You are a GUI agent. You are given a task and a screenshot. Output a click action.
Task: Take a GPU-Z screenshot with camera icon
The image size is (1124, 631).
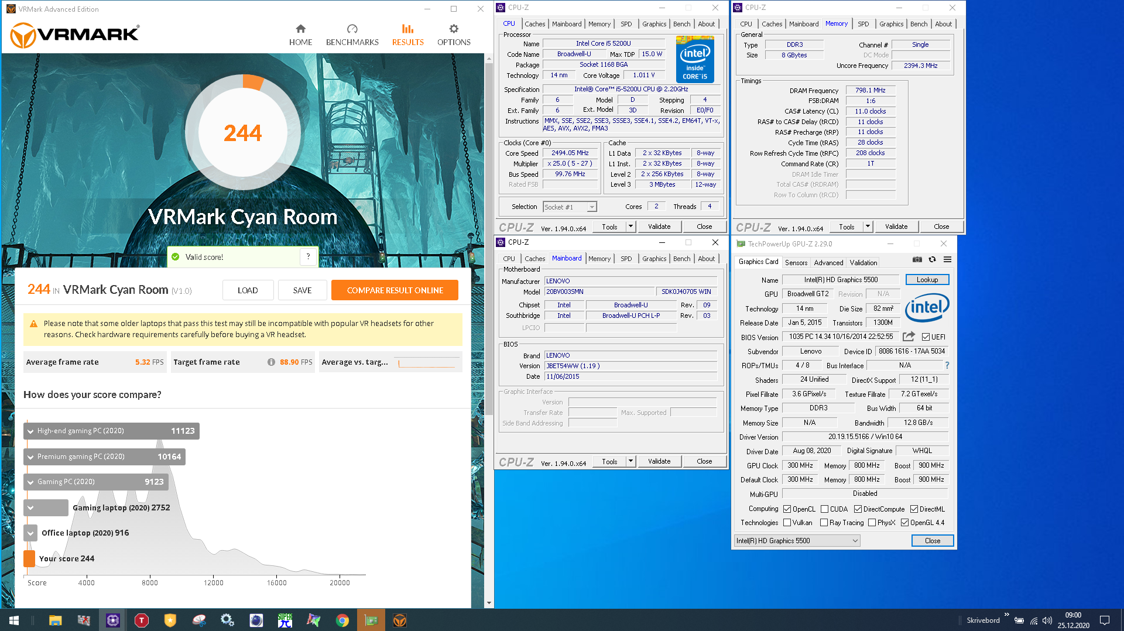pos(917,259)
